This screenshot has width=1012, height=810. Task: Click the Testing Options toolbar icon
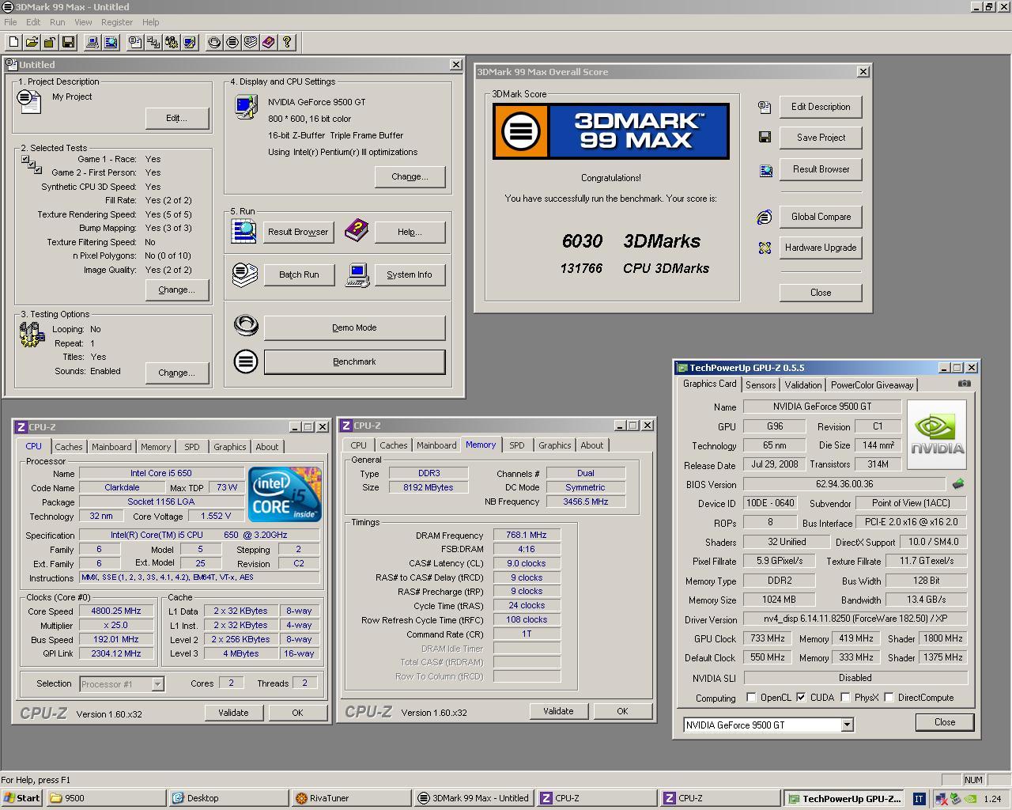point(172,42)
